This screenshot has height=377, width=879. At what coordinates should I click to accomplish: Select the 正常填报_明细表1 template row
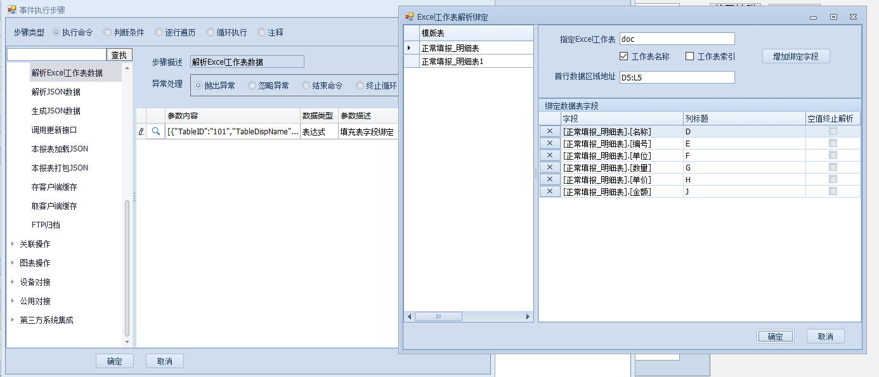[452, 61]
